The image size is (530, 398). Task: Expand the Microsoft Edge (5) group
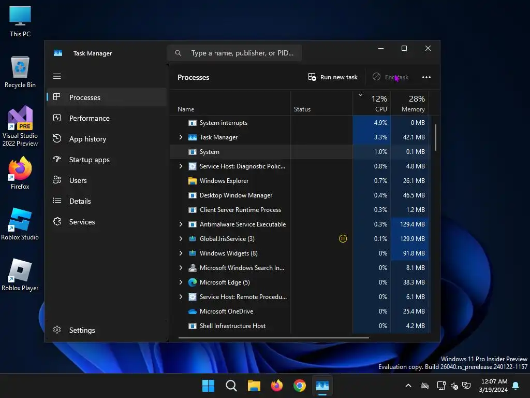tap(181, 282)
